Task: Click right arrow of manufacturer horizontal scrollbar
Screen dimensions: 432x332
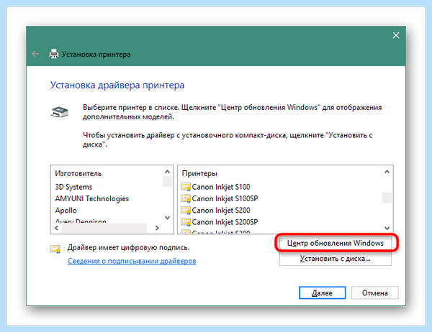Action: pyautogui.click(x=157, y=228)
